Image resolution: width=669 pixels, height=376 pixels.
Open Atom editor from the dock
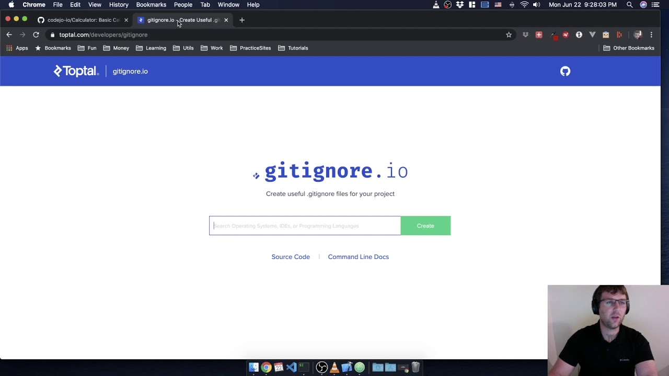click(x=360, y=368)
